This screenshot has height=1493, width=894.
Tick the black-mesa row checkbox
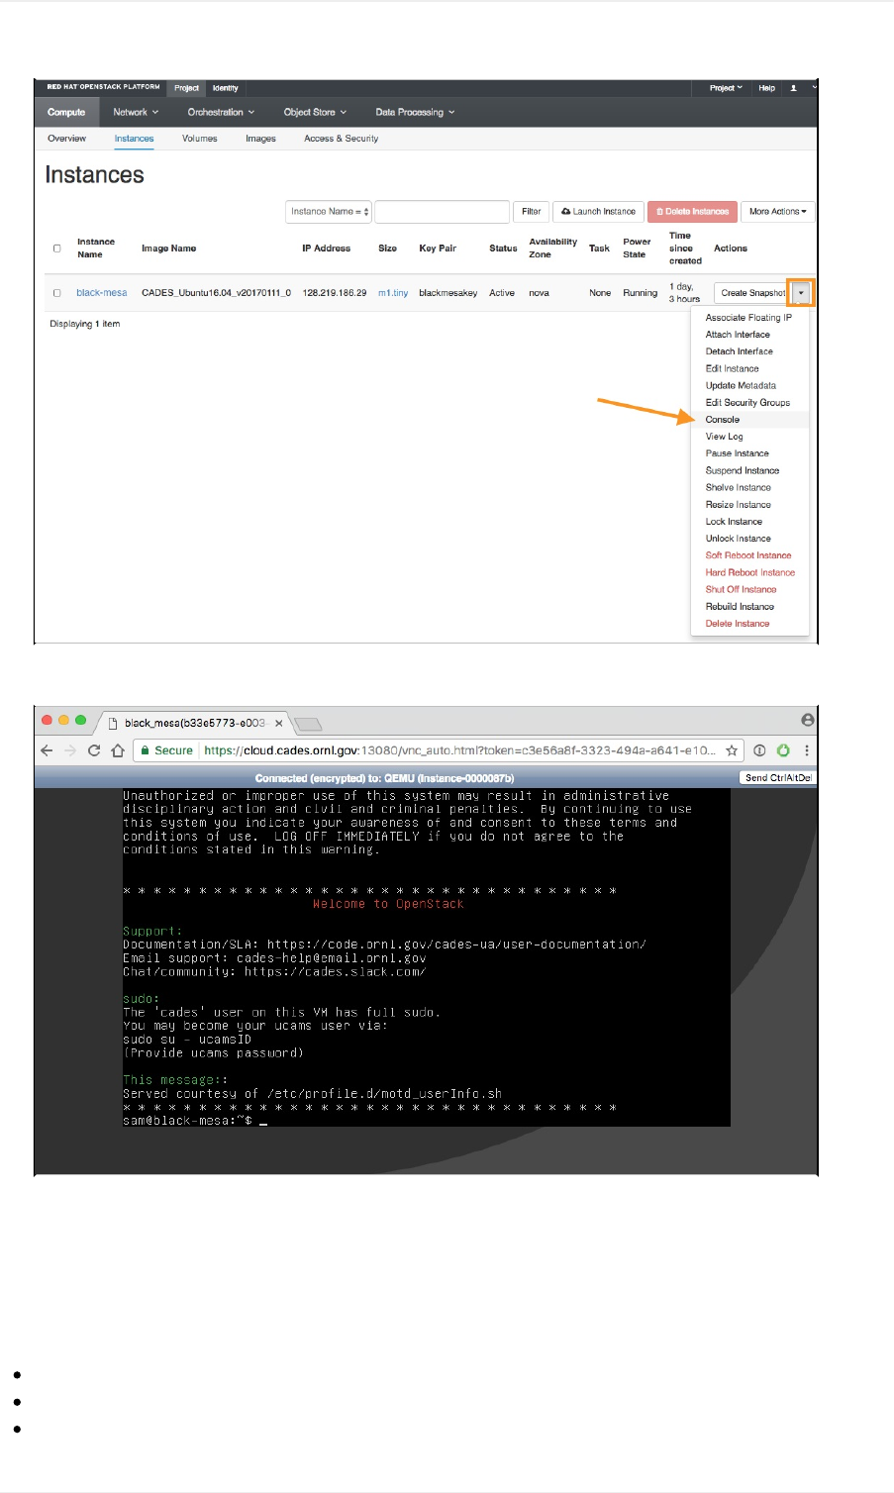click(x=56, y=293)
